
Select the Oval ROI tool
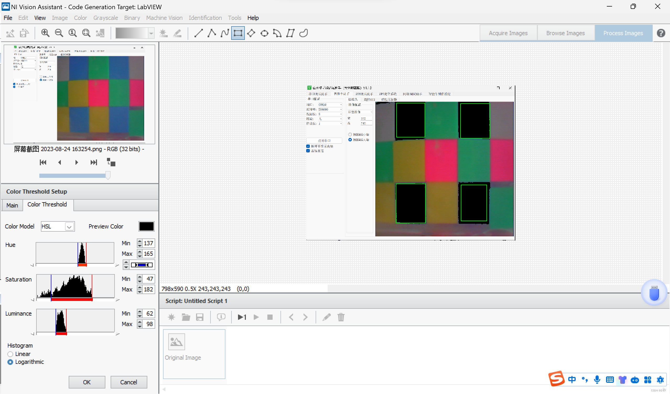click(264, 33)
